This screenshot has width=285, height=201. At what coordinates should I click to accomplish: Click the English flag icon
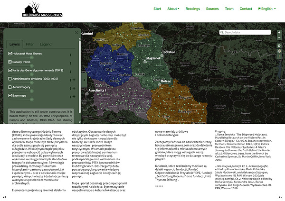(x=259, y=9)
